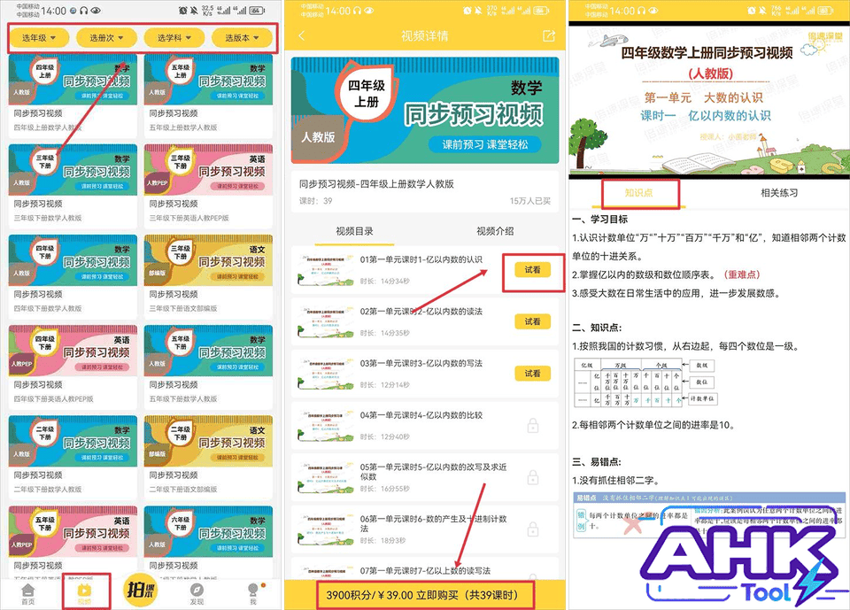The width and height of the screenshot is (850, 610).
Task: Tap the heading 一、学习目标
Action: point(600,219)
